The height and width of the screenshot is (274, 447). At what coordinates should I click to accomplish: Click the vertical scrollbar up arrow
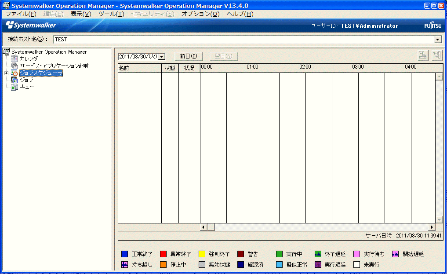click(x=439, y=77)
